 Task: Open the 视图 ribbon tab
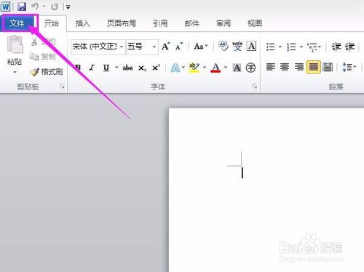coord(255,23)
